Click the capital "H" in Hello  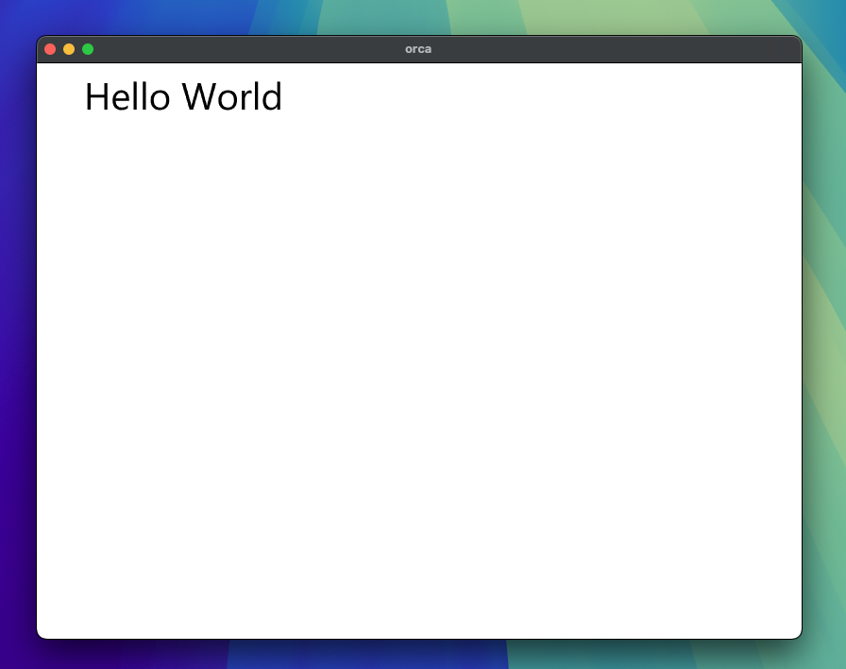pos(95,97)
